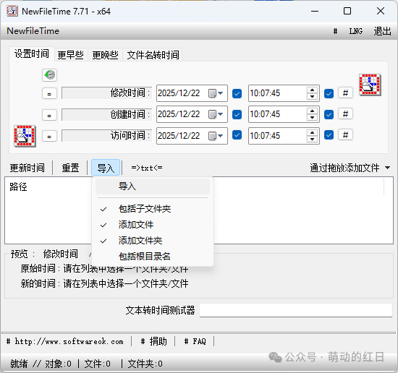
Task: Increase 创建时间 time with the up spinner
Action: pyautogui.click(x=312, y=111)
